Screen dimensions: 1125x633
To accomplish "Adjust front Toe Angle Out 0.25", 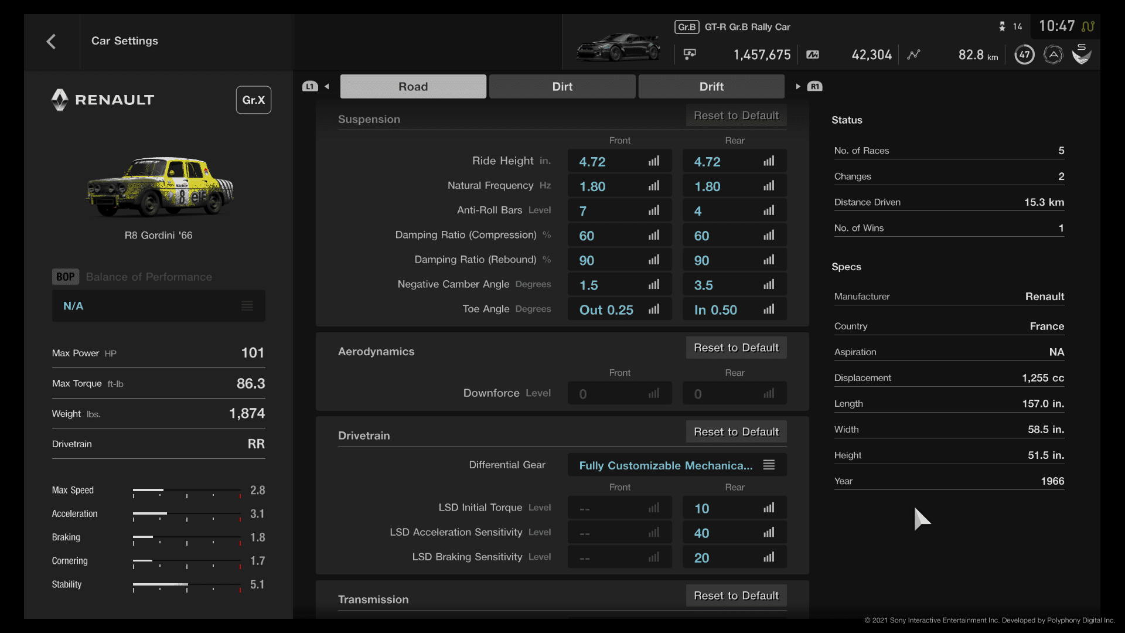I will tap(620, 309).
